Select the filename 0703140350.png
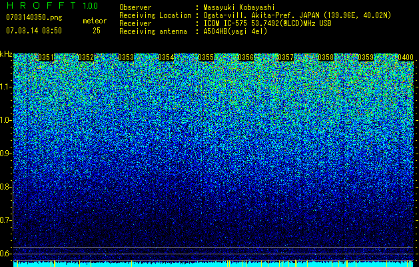This screenshot has height=267, width=419. tap(34, 17)
